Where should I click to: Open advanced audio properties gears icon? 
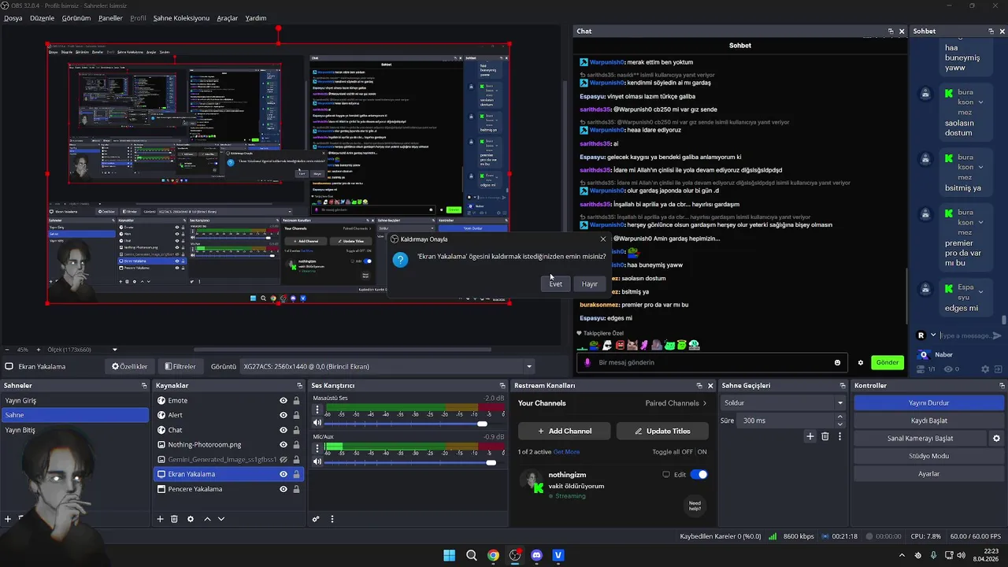[316, 519]
